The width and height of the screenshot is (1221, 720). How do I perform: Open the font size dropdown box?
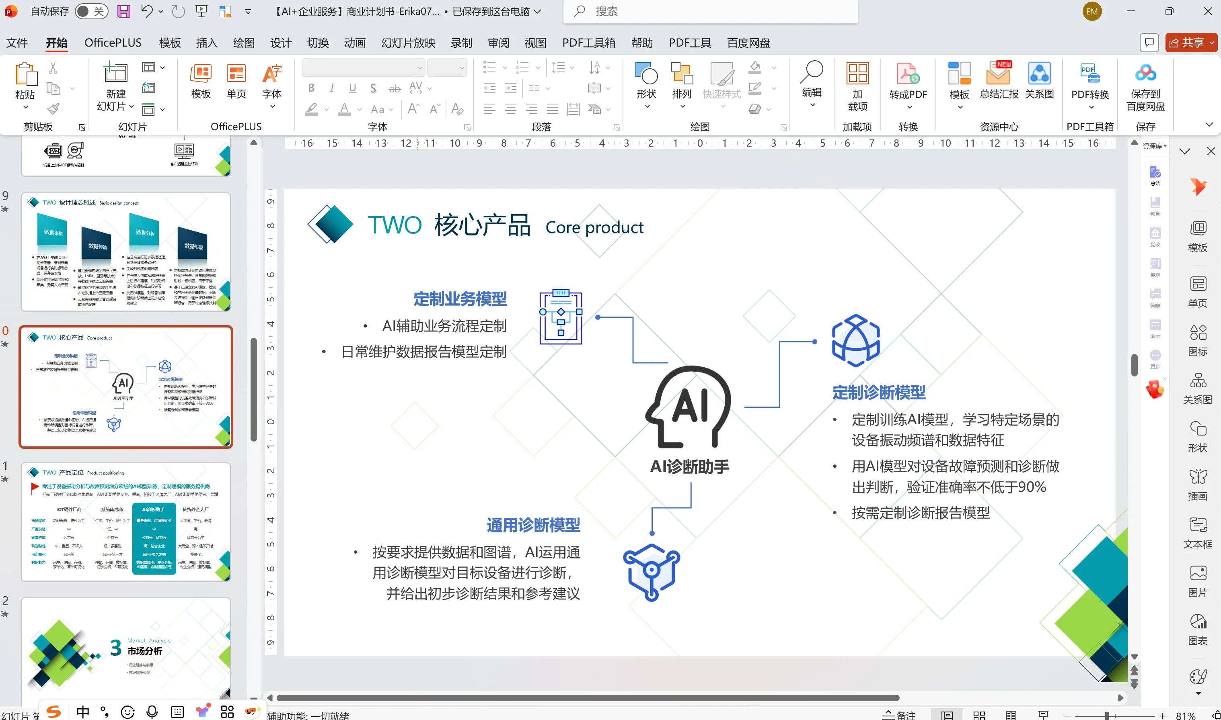(447, 68)
